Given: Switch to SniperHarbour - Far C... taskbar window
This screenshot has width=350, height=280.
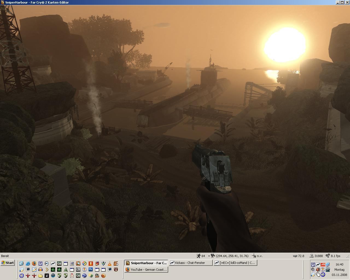Looking at the screenshot, I should (x=146, y=263).
